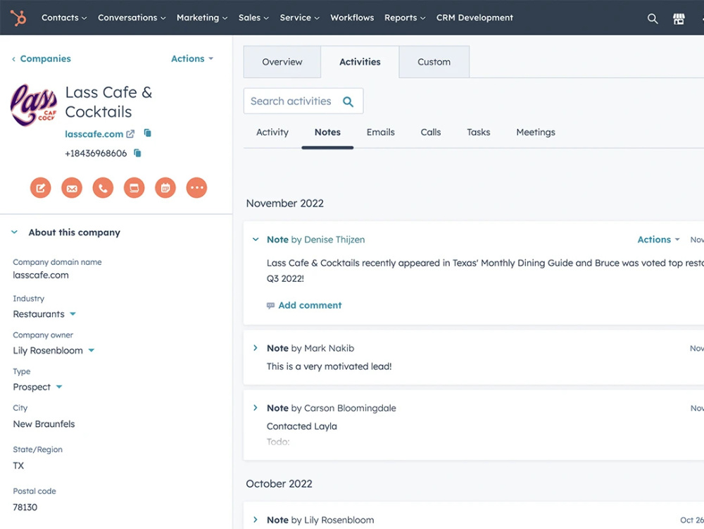Schedule a meeting with the orange calendar icon

165,187
